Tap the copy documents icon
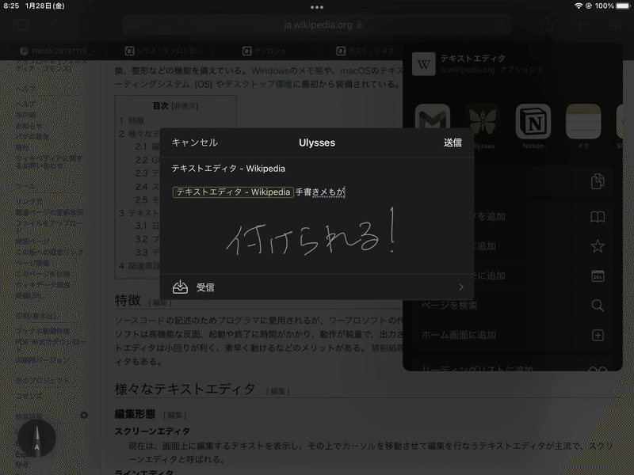The height and width of the screenshot is (475, 634). tap(598, 181)
